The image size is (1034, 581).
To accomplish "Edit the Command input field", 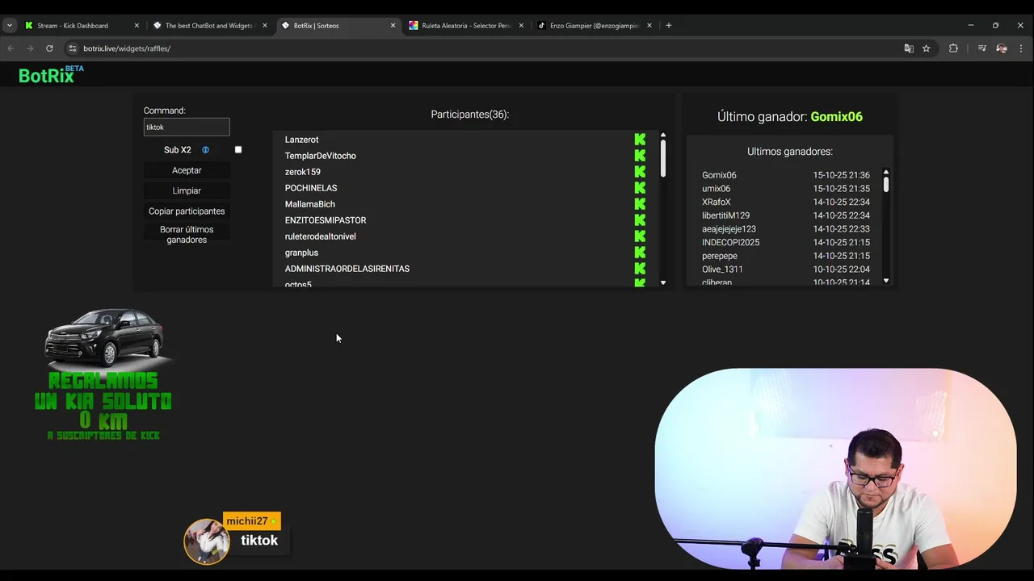I will coord(187,127).
